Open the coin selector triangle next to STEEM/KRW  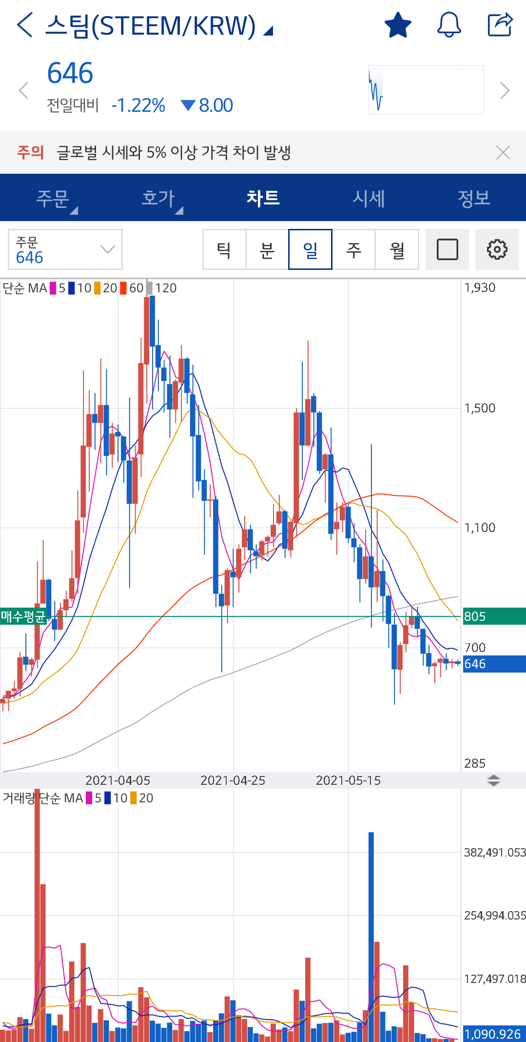pyautogui.click(x=268, y=31)
